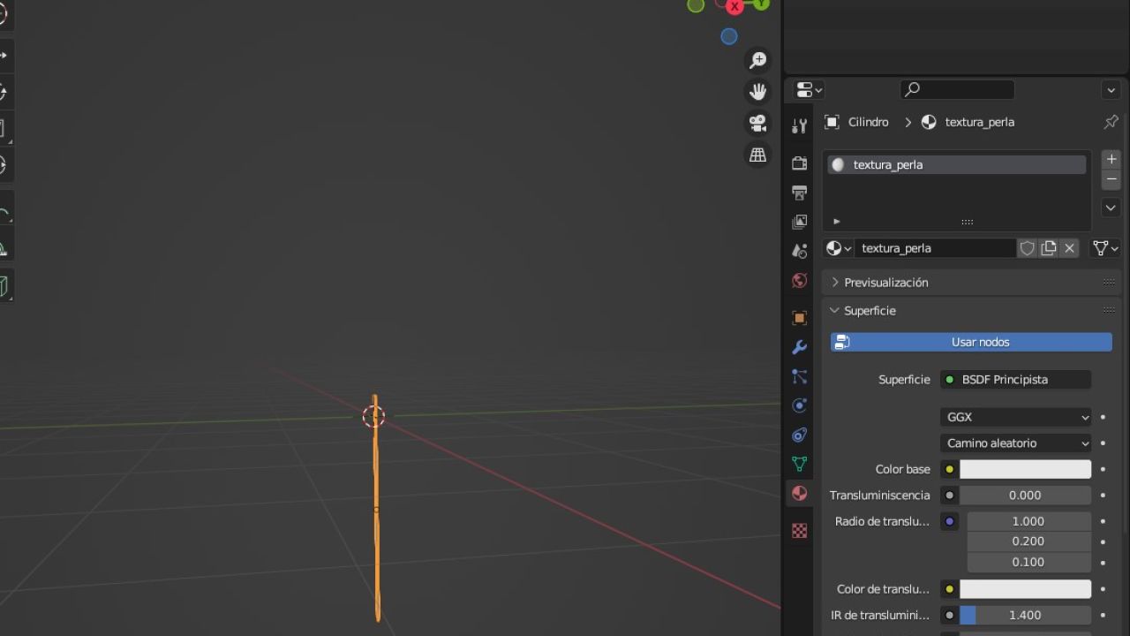Open material slot specials chevron menu
Screen dimensions: 1130x636
1111,208
